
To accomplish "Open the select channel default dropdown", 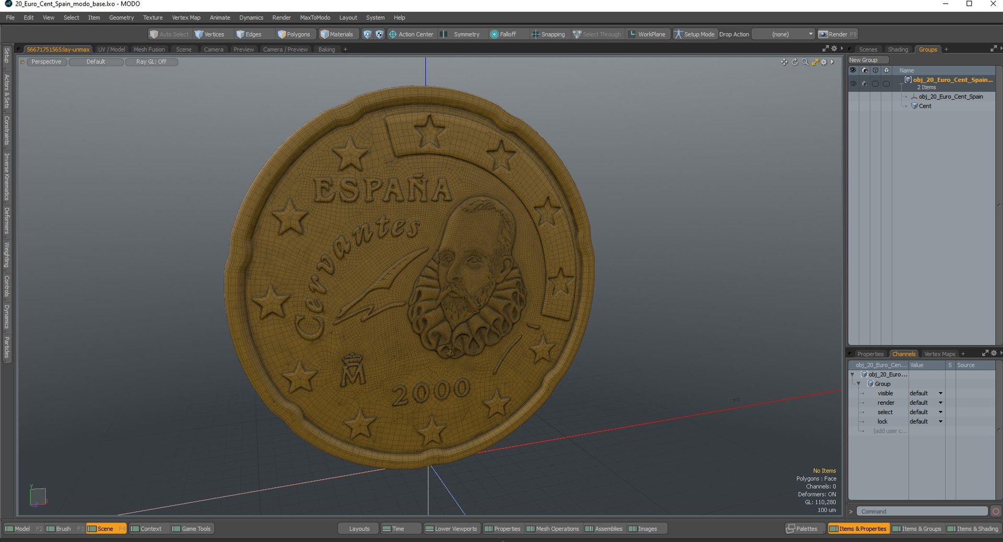I will click(x=926, y=412).
